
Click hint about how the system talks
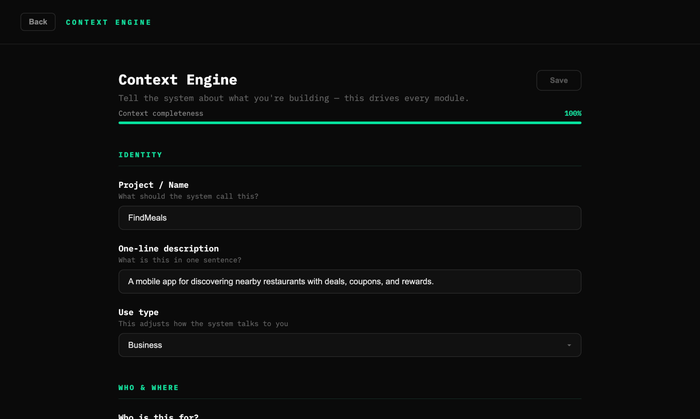[203, 324]
